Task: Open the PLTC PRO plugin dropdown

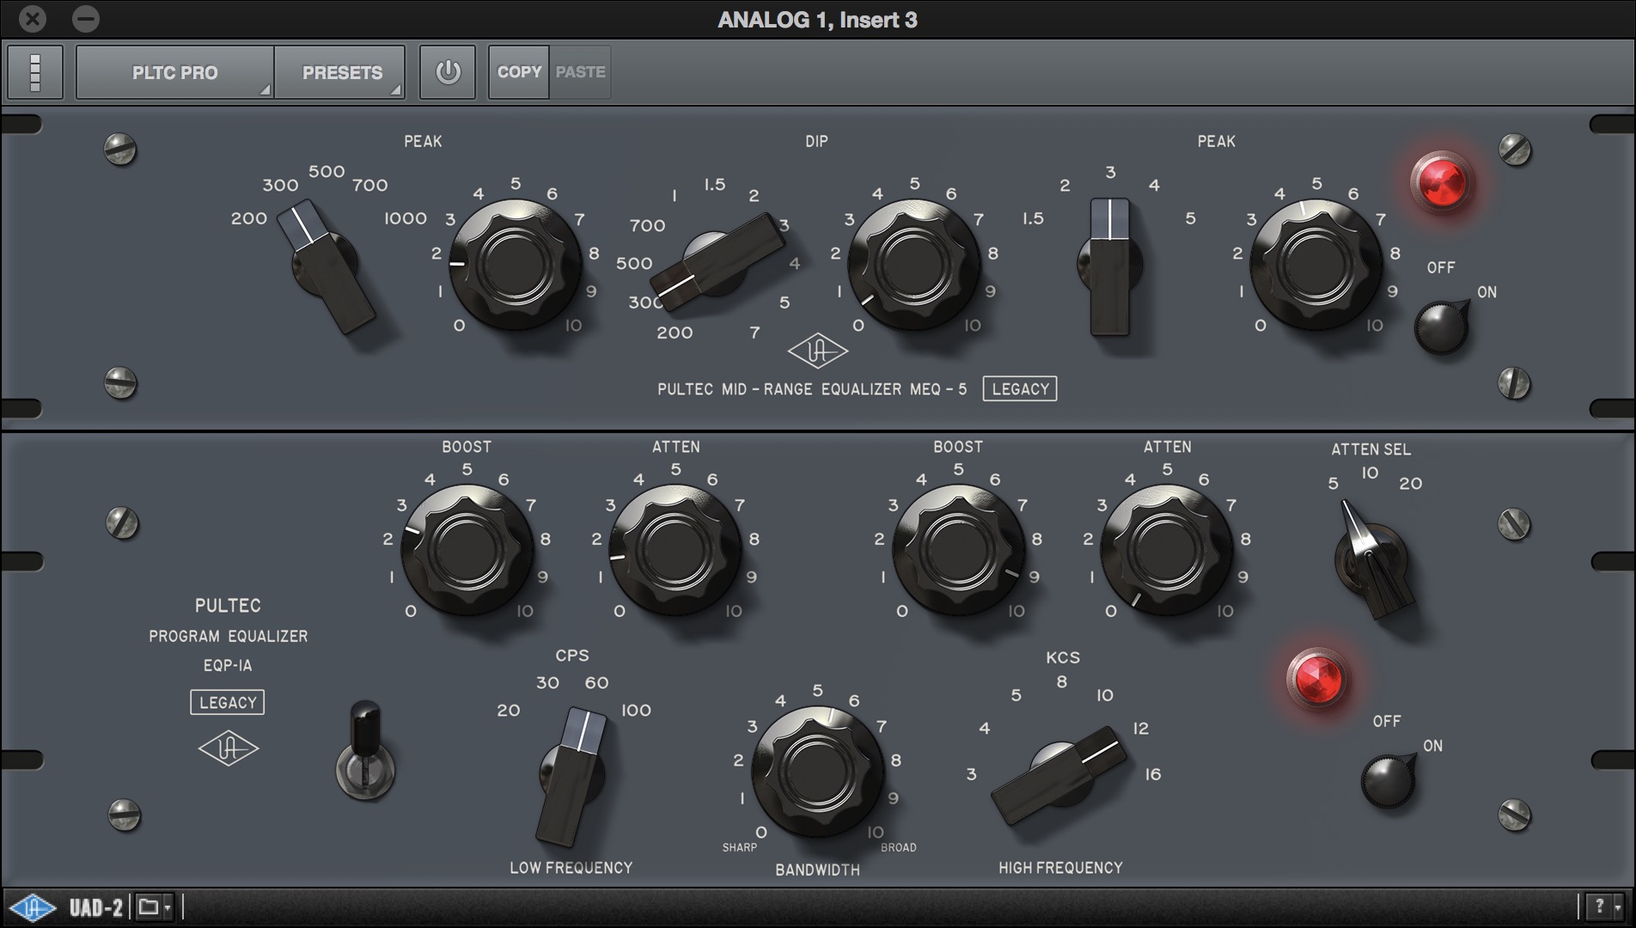Action: click(175, 72)
